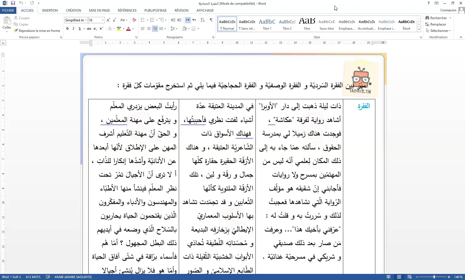465x280 pixels.
Task: Set right-to-left text direction
Action: click(194, 20)
